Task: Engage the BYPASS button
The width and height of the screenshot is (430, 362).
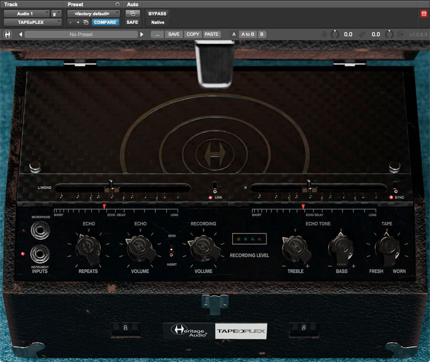Action: pos(157,13)
